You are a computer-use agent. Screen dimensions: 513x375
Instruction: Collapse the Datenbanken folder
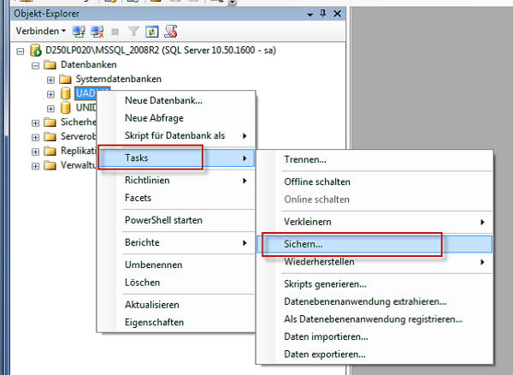click(35, 66)
